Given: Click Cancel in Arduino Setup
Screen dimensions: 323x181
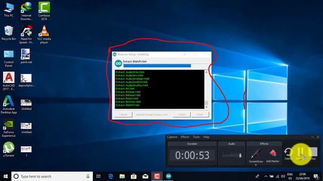Looking at the screenshot, I should point(123,115).
